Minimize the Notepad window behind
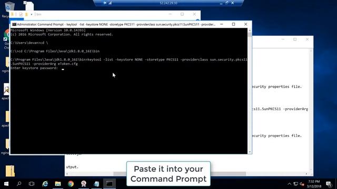This screenshot has width=337, height=189. tap(283, 39)
